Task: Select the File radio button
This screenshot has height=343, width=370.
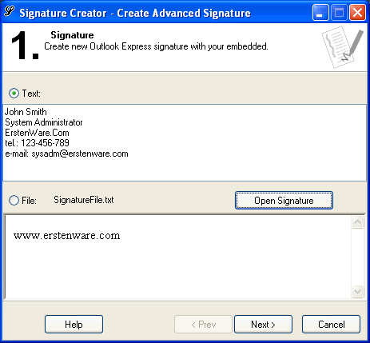Action: (14, 200)
